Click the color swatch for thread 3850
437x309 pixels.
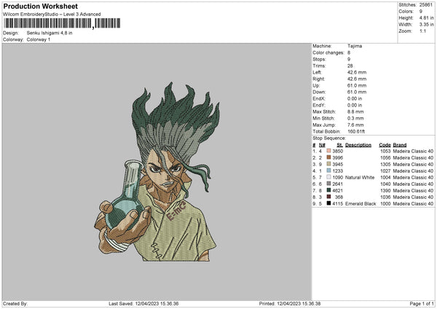[328, 151]
